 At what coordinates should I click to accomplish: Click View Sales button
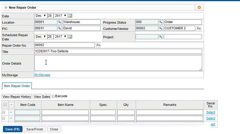pyautogui.click(x=42, y=97)
